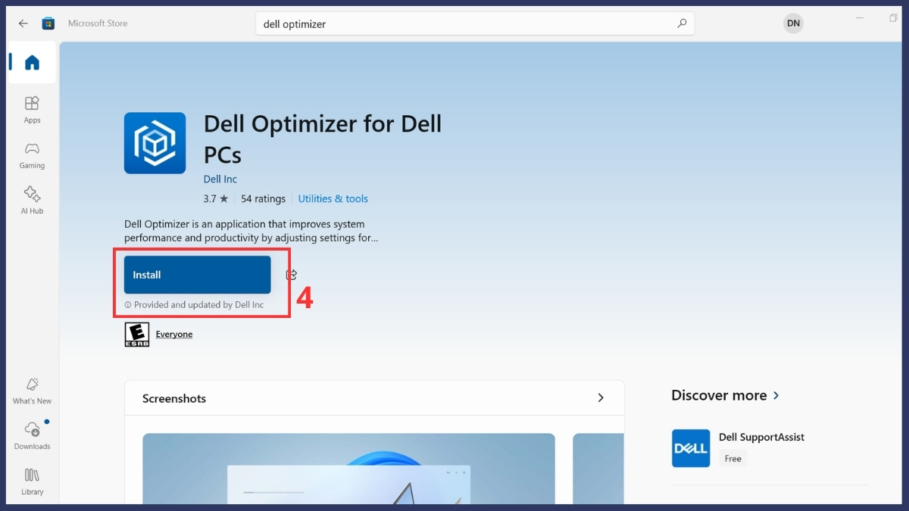Click the share icon next to Install
Viewport: 909px width, 511px height.
coord(292,275)
